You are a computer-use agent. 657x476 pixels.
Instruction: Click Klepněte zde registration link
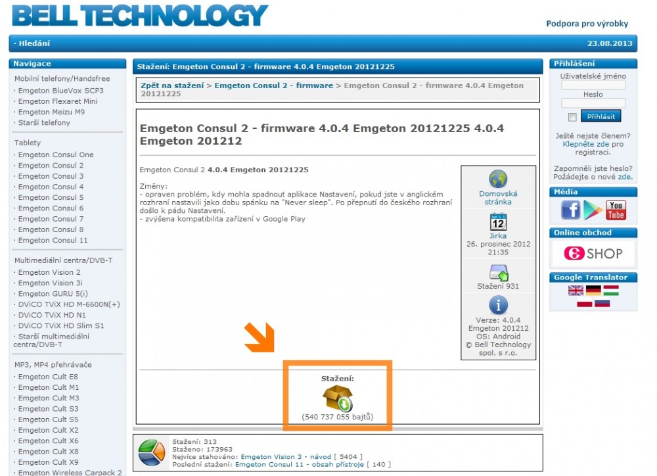(x=585, y=143)
